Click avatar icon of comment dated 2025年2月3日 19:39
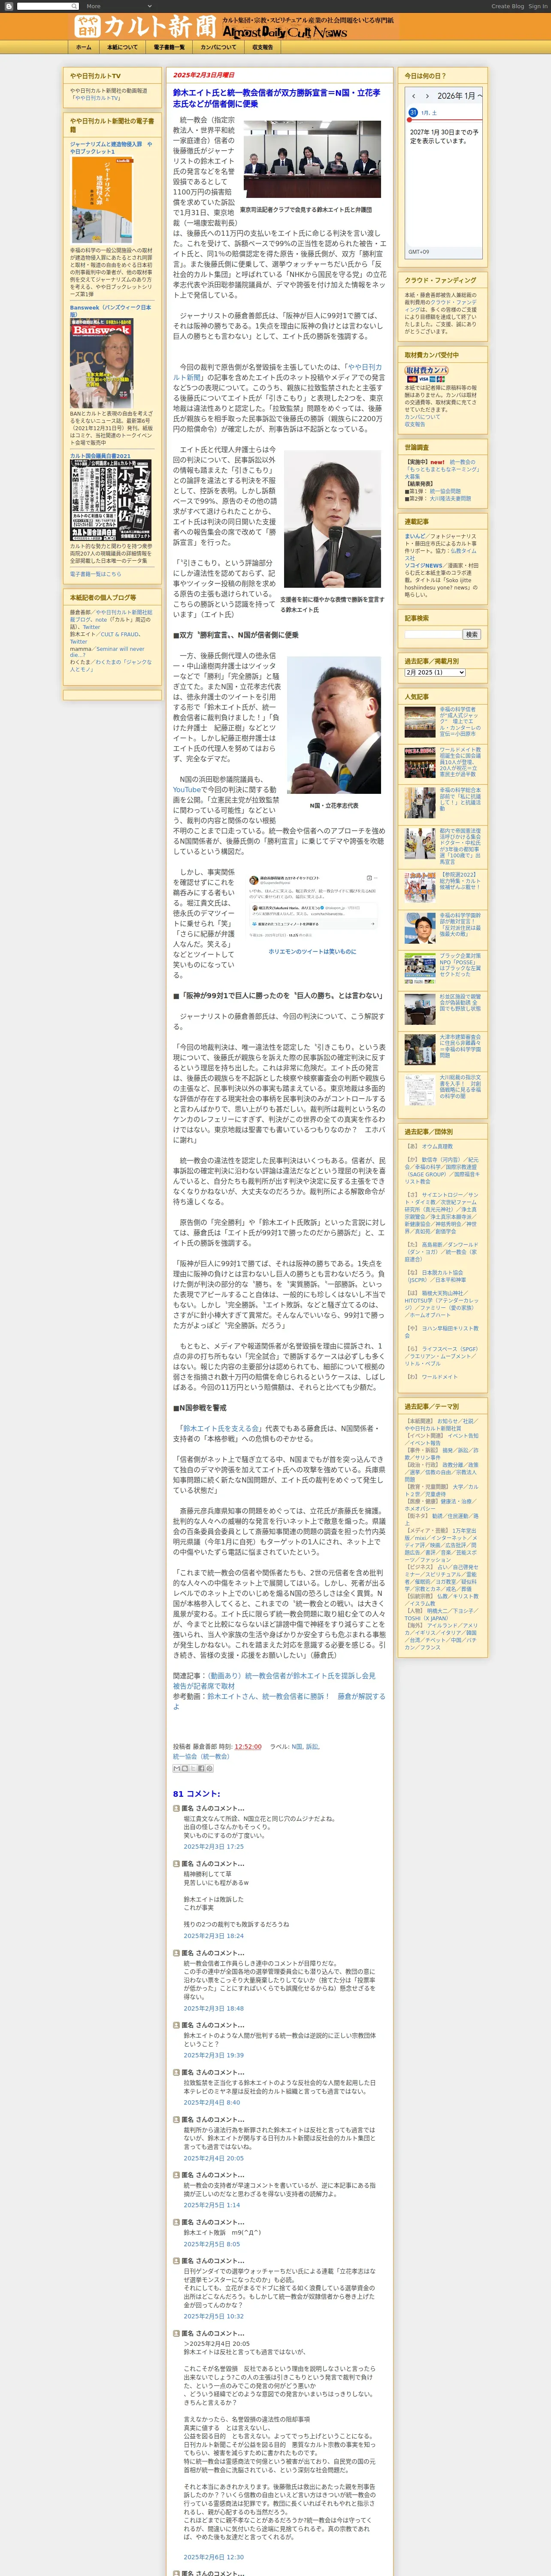 coord(177,2025)
